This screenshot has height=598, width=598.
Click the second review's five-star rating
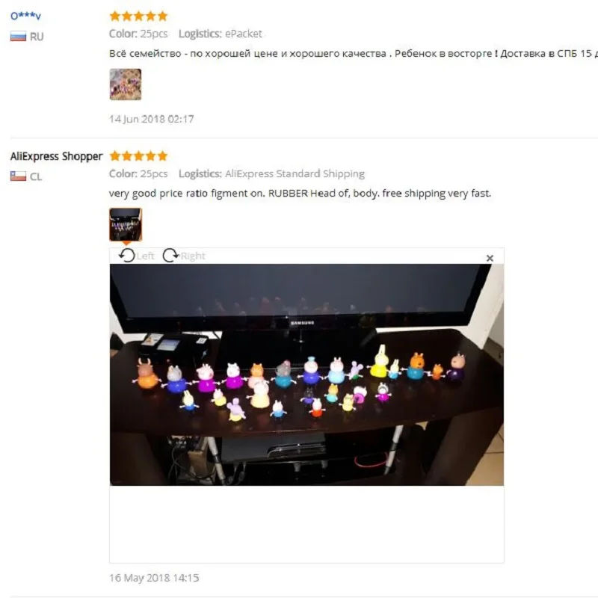(x=139, y=156)
